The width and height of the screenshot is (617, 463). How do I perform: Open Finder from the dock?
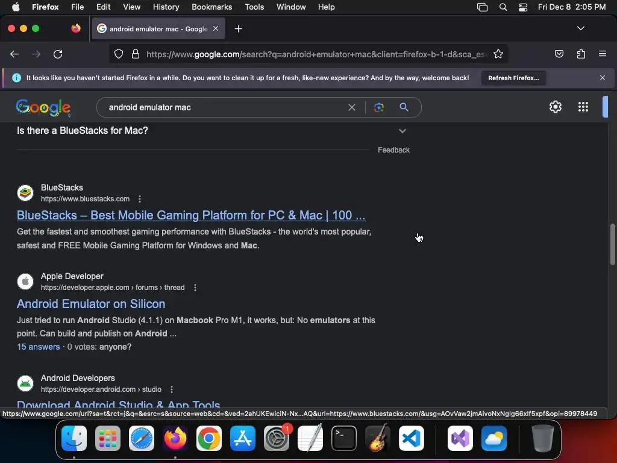(74, 438)
